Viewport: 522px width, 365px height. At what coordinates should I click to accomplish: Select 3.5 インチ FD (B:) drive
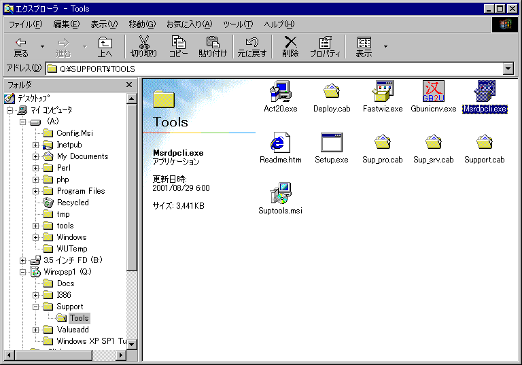[x=73, y=260]
